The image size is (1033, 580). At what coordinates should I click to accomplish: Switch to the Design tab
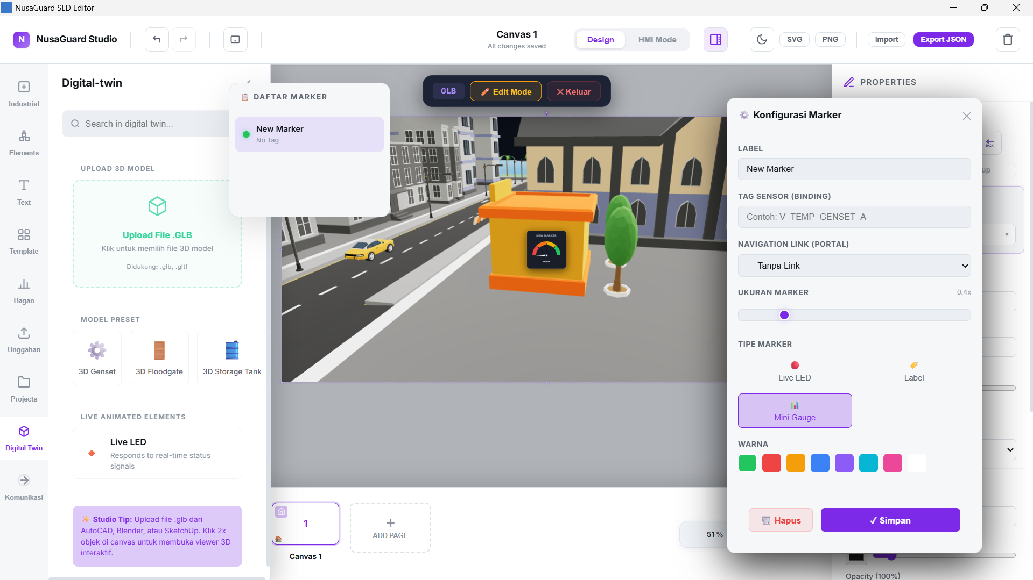[x=600, y=40]
